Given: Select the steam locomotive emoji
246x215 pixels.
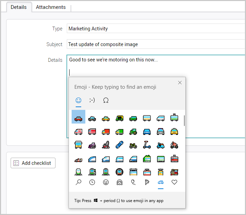Looking at the screenshot, I should pyautogui.click(x=174, y=172).
